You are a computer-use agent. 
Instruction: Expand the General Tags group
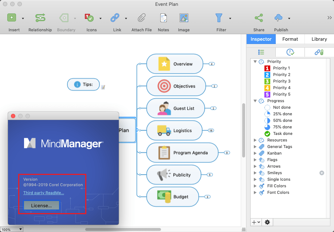tap(255, 147)
